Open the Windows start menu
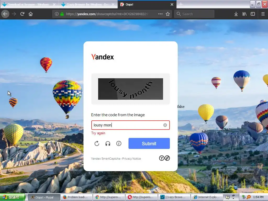 coord(12,197)
